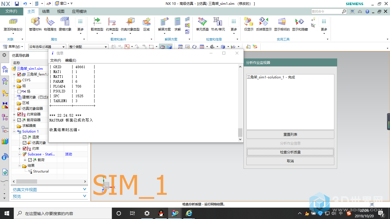
Task: Expand the 预览 panel
Action: click(49, 196)
